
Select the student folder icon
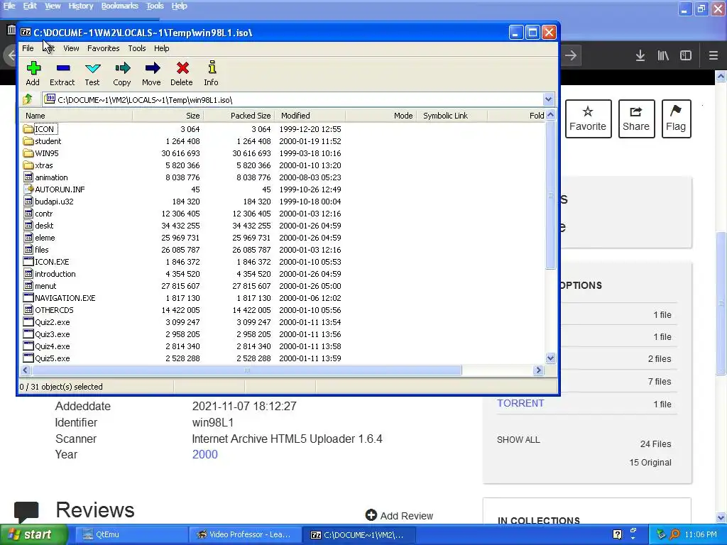[x=28, y=141]
